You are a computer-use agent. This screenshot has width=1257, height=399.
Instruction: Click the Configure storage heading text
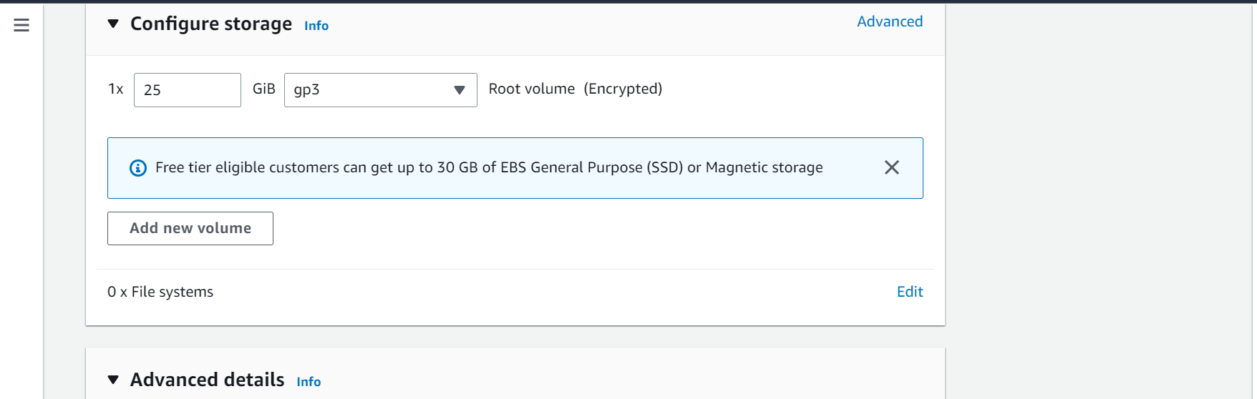[211, 24]
